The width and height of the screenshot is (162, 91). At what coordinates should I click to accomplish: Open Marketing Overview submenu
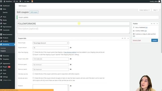[x=3, y=48]
